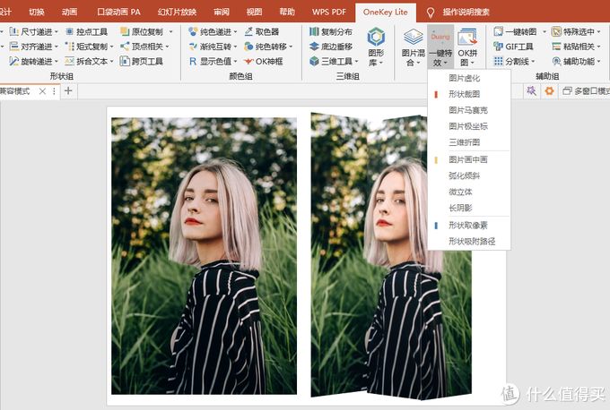Choose 形状吸附路径 menu entry
The width and height of the screenshot is (610, 410).
[x=469, y=241]
